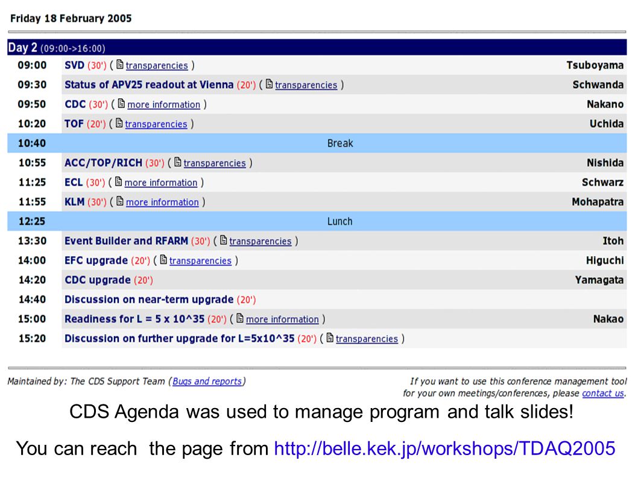Click the 15:20 time cell
Image resolution: width=638 pixels, height=478 pixels.
pos(32,339)
